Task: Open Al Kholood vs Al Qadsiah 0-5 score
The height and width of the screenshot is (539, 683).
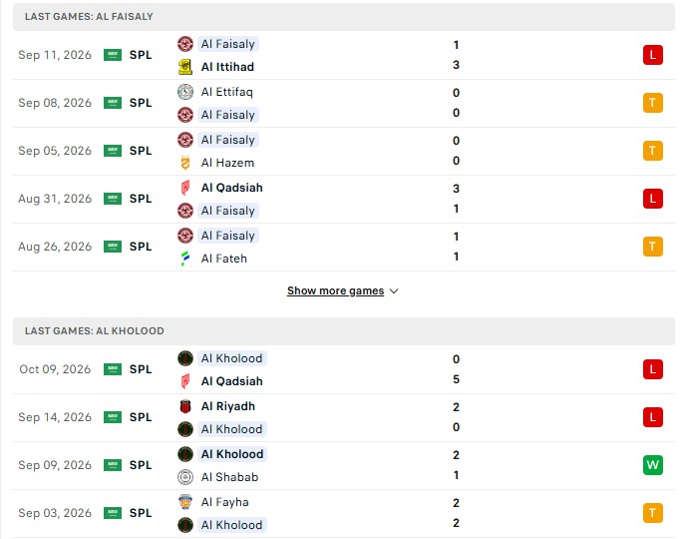Action: pos(456,369)
